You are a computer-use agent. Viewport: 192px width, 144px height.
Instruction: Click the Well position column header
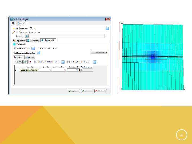pyautogui.click(x=86, y=67)
